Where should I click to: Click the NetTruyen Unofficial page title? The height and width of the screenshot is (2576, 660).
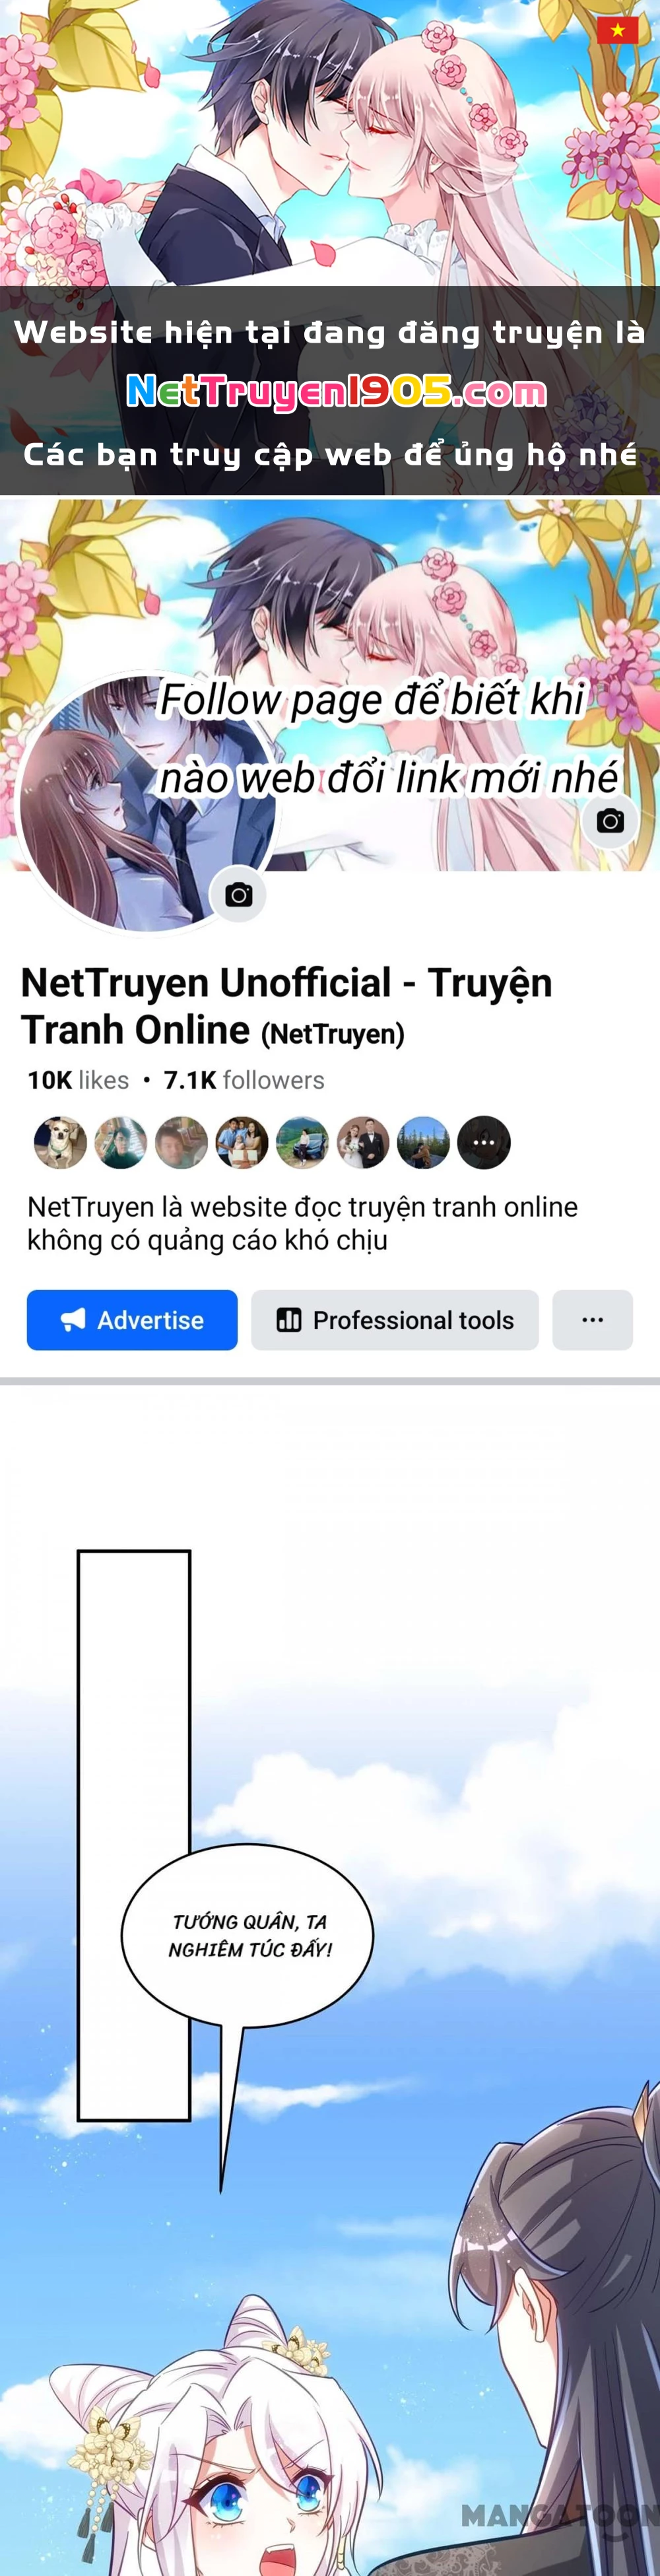click(x=286, y=1006)
